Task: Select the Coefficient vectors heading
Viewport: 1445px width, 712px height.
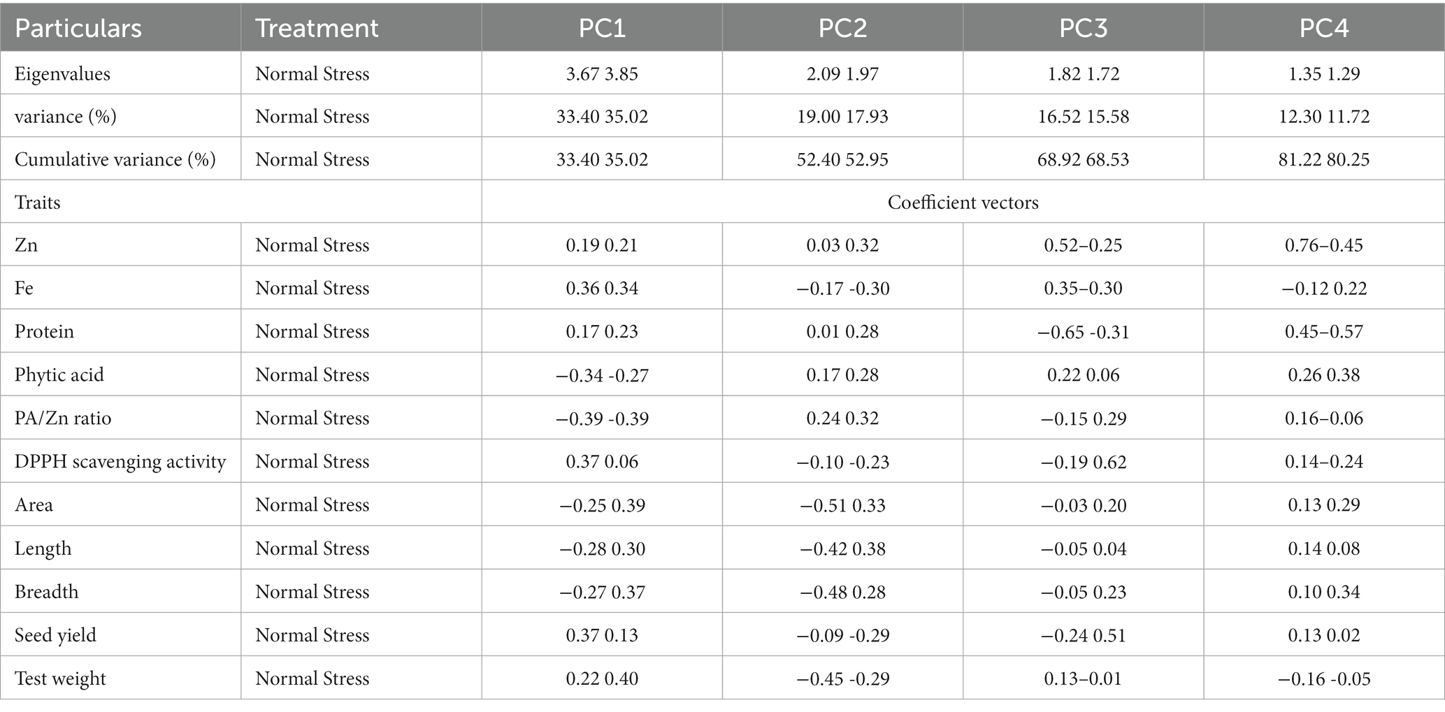Action: click(963, 203)
